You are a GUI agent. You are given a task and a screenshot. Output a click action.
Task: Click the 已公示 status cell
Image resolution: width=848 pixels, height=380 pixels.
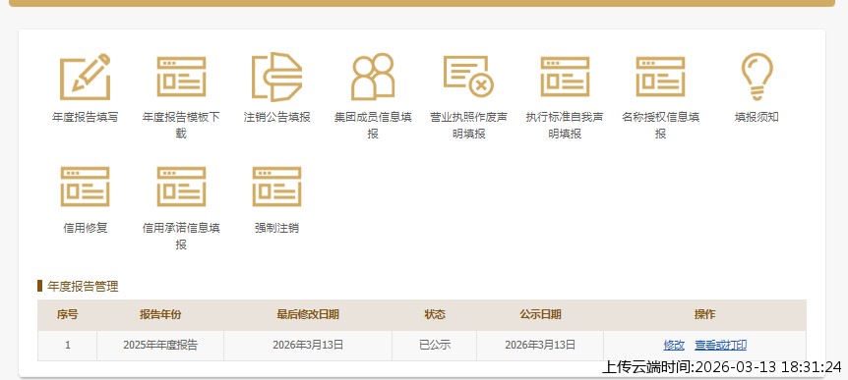(x=434, y=345)
